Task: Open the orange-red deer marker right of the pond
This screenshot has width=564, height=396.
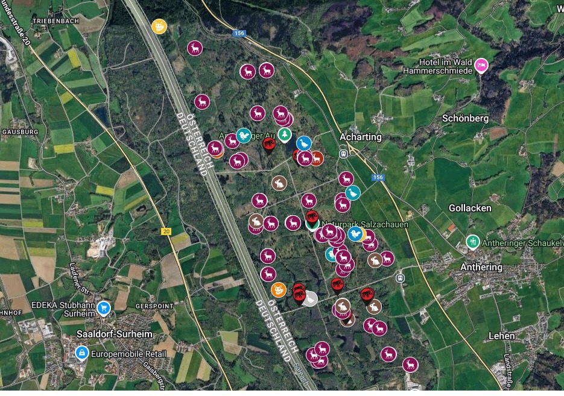Action: pos(317,159)
